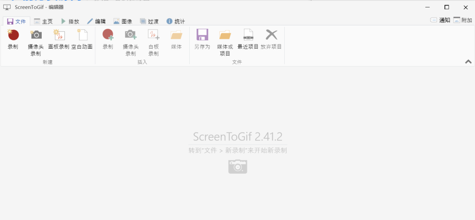Screen dimensions: 475x220
Task: Discard the project (放弃项目)
Action: 271,39
